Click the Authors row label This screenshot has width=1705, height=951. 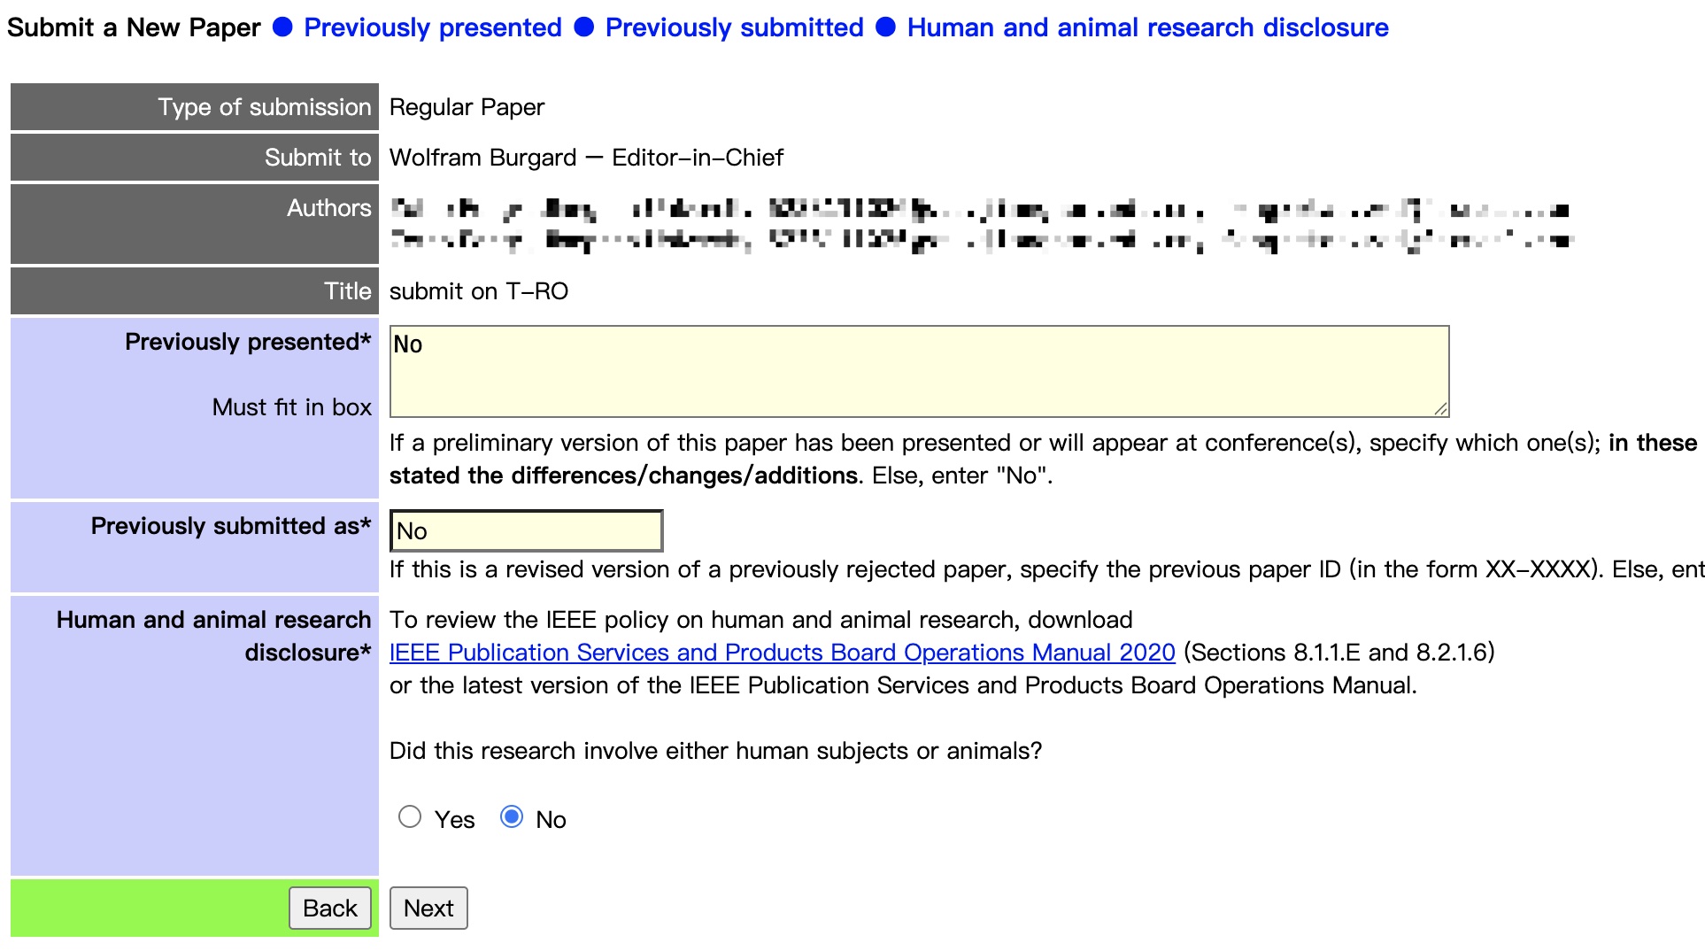pos(328,208)
